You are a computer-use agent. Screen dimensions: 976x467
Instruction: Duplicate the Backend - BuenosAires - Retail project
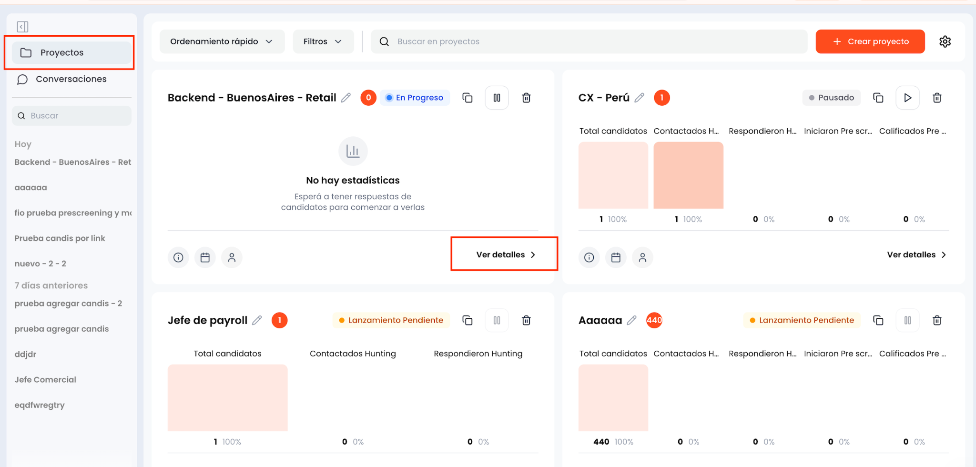468,98
